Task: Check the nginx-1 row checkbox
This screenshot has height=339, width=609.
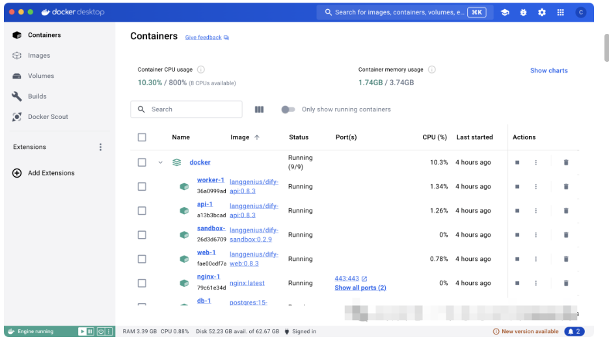Action: [142, 283]
